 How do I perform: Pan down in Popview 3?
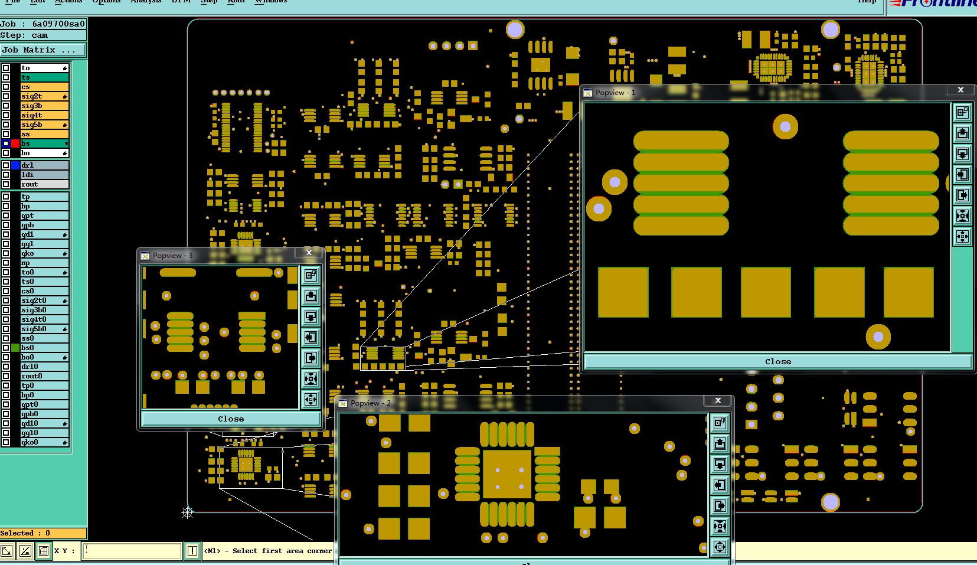(x=311, y=316)
